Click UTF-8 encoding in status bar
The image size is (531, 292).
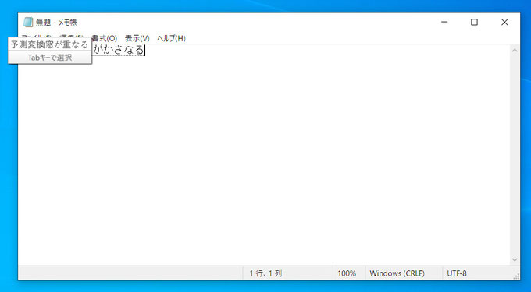[x=457, y=273]
